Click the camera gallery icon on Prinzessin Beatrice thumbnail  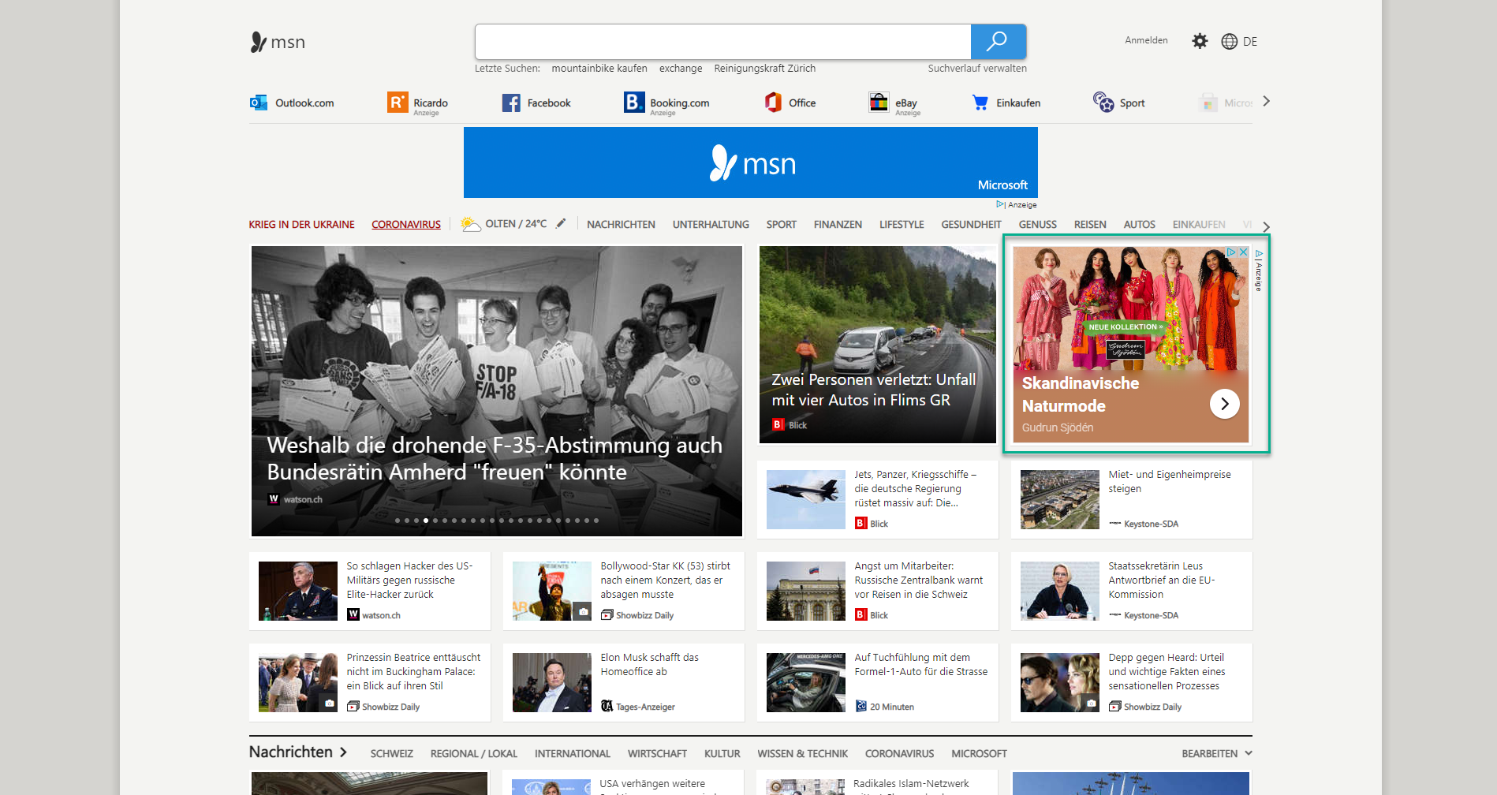[x=329, y=703]
